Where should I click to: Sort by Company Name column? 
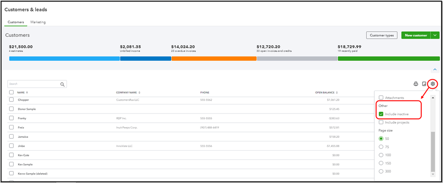tap(128, 92)
